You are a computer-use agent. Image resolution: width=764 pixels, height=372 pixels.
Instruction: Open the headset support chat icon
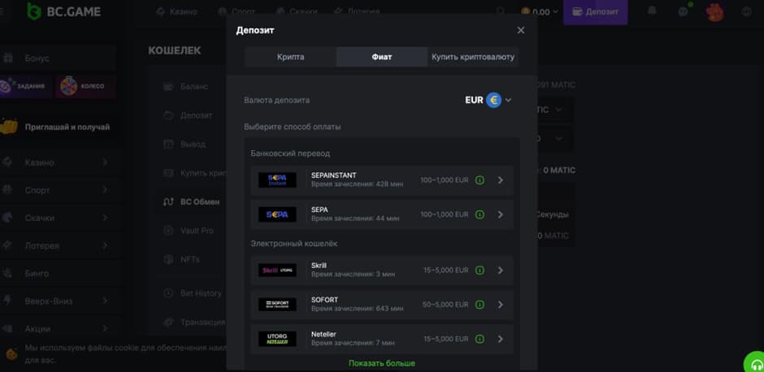[755, 363]
